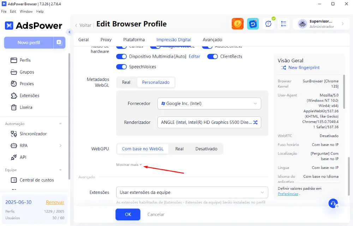The width and height of the screenshot is (353, 226).
Task: Open RPA robot item in sidebar
Action: [19, 146]
